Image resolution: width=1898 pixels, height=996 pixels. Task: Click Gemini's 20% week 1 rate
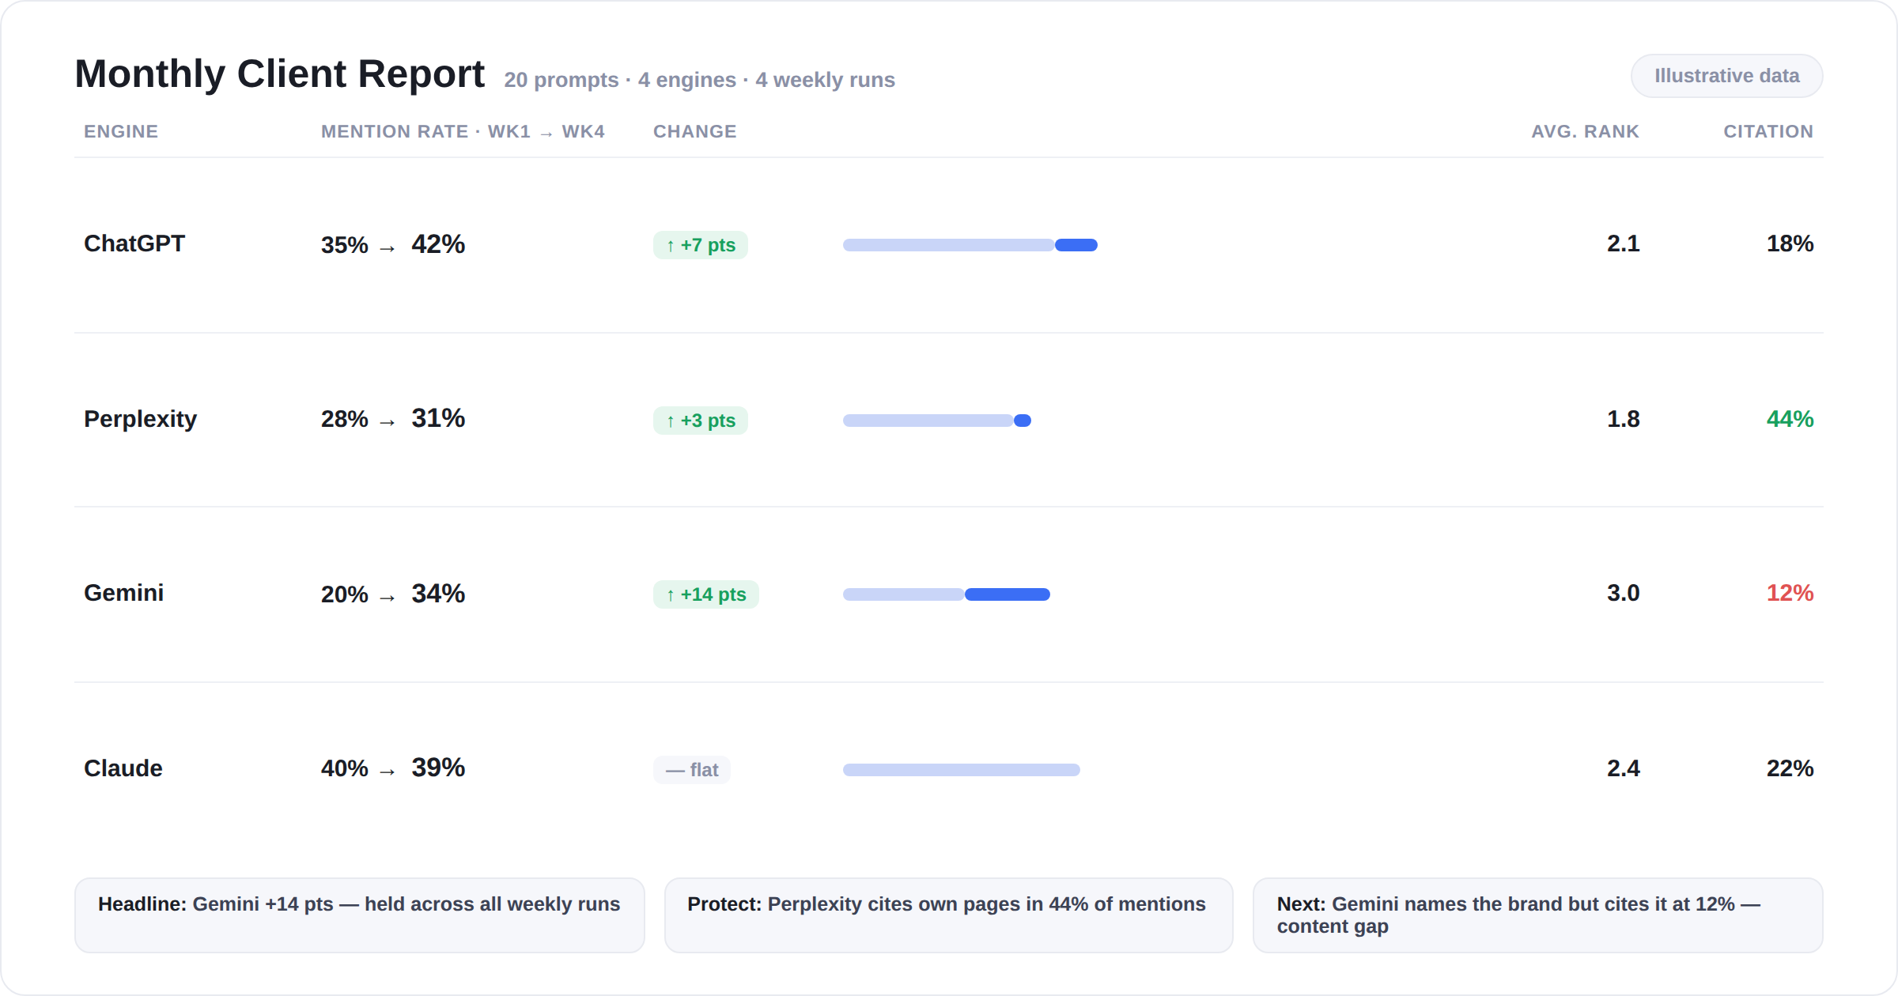click(344, 594)
